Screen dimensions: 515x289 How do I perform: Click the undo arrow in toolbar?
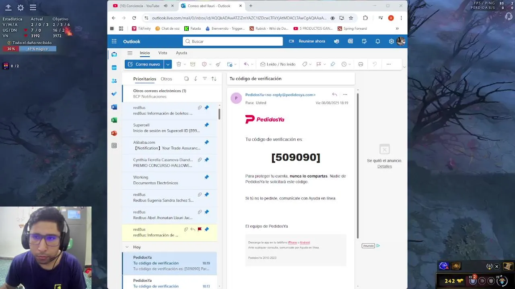point(375,64)
